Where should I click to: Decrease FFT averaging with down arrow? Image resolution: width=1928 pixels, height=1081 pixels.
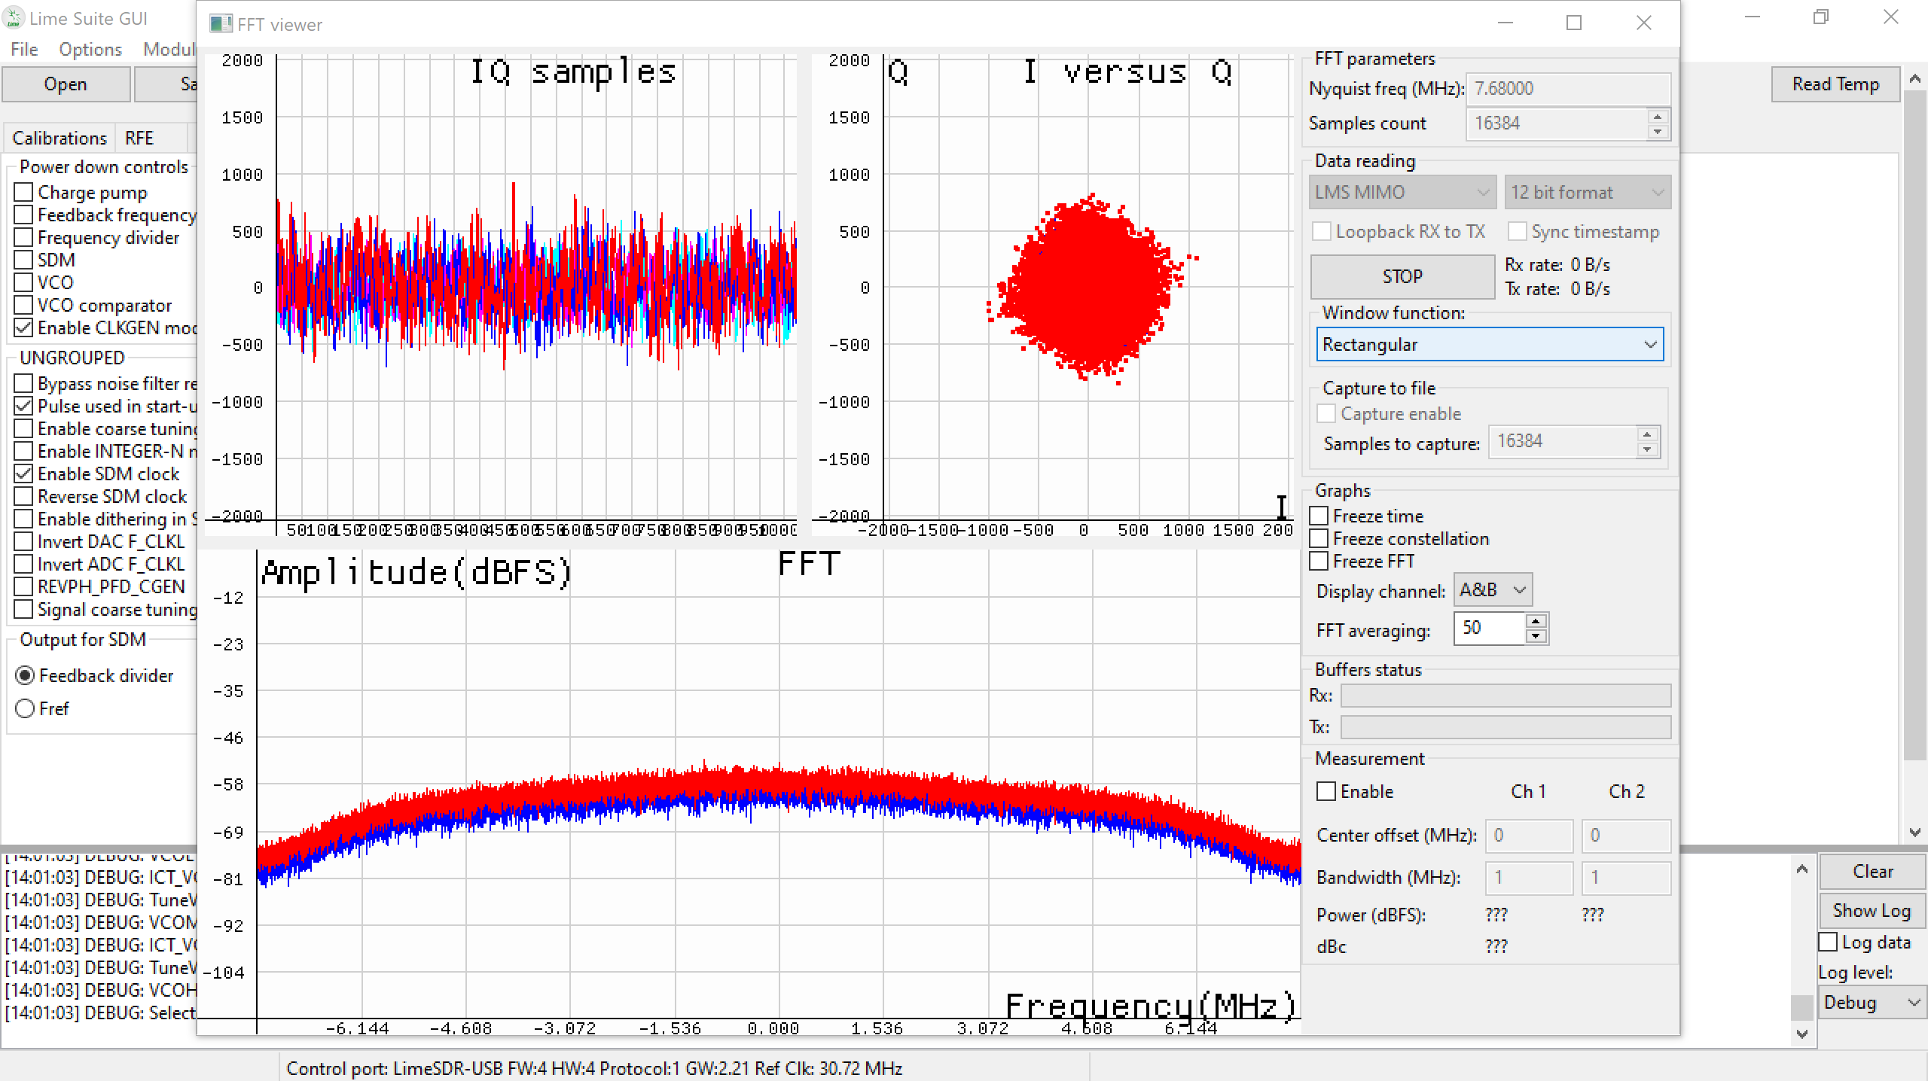point(1536,637)
